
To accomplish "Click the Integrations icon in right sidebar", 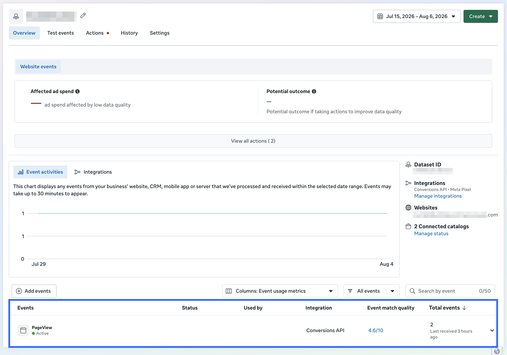I will coord(408,183).
